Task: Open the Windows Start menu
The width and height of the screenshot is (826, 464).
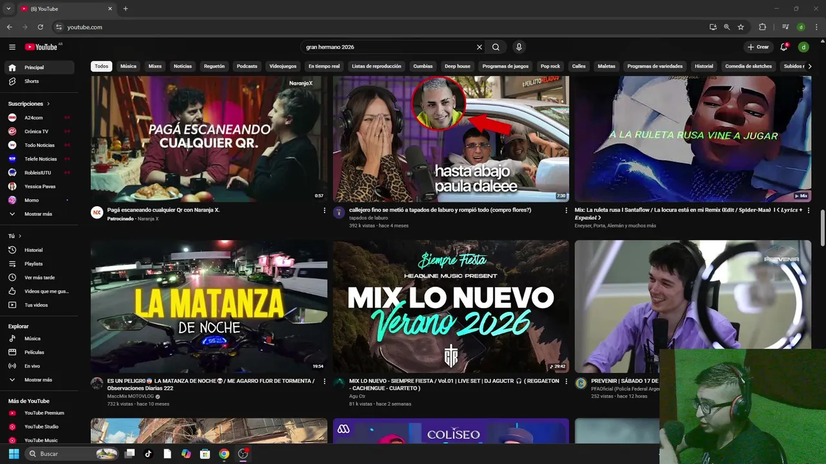Action: click(14, 454)
